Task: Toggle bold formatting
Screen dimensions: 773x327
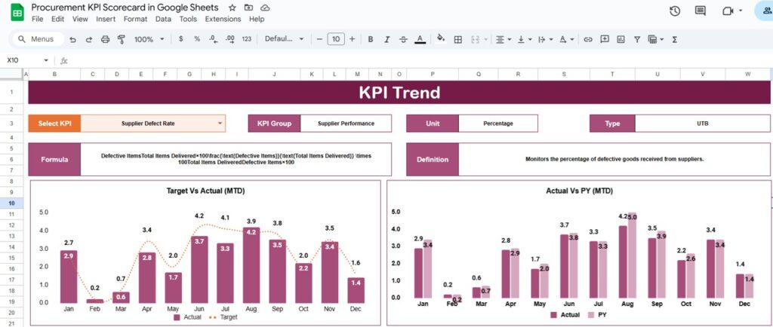Action: pyautogui.click(x=371, y=39)
